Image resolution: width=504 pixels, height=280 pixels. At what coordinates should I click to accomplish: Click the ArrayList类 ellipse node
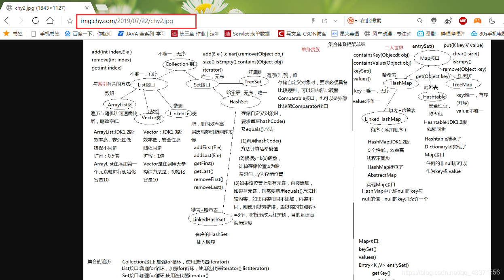point(120,104)
